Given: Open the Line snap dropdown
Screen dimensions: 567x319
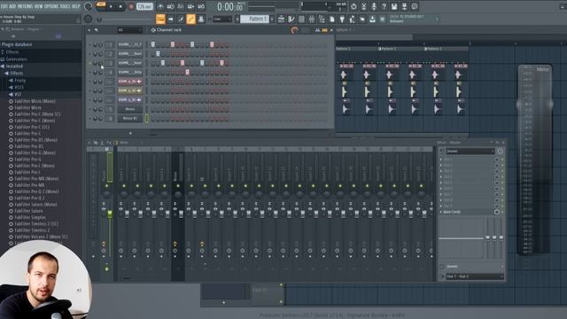Looking at the screenshot, I should click(222, 19).
